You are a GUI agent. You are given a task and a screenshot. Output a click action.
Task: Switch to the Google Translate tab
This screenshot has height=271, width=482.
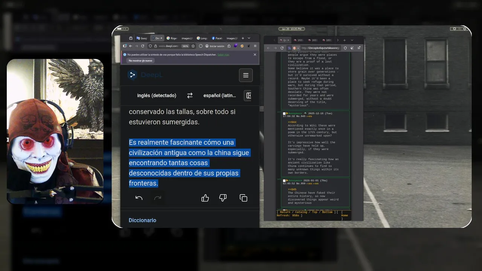coord(142,38)
